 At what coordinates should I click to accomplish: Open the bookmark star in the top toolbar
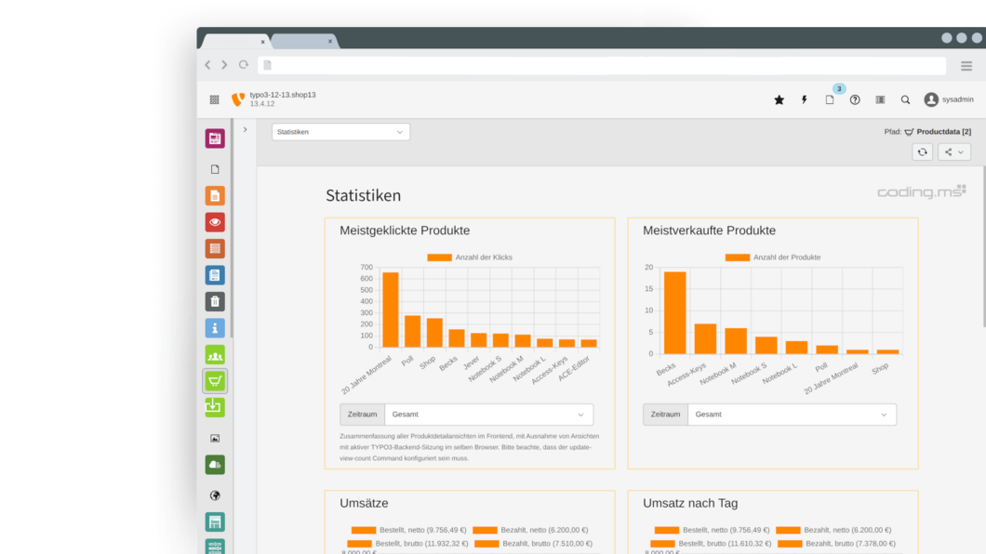coord(779,99)
